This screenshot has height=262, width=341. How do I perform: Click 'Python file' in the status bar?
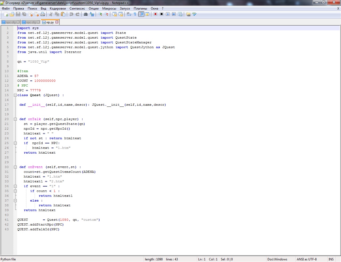coord(8,259)
